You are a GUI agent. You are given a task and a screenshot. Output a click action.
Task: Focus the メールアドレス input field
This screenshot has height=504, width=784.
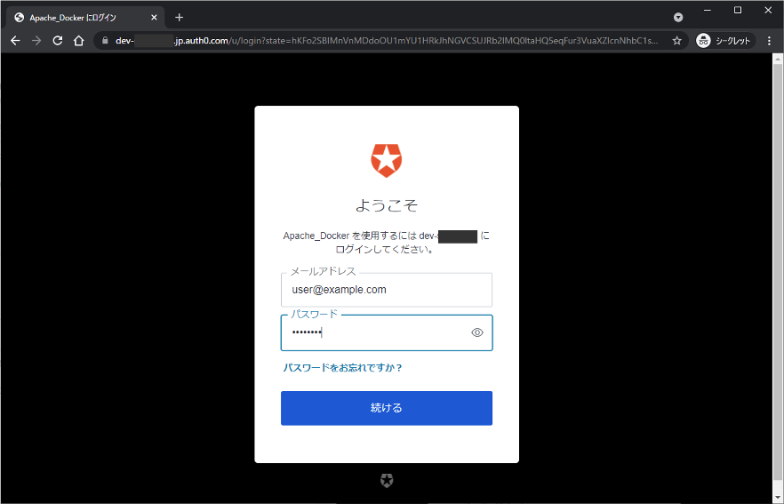click(x=387, y=290)
